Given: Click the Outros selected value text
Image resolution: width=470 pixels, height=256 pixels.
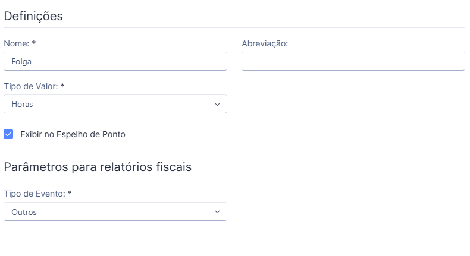Looking at the screenshot, I should (24, 212).
